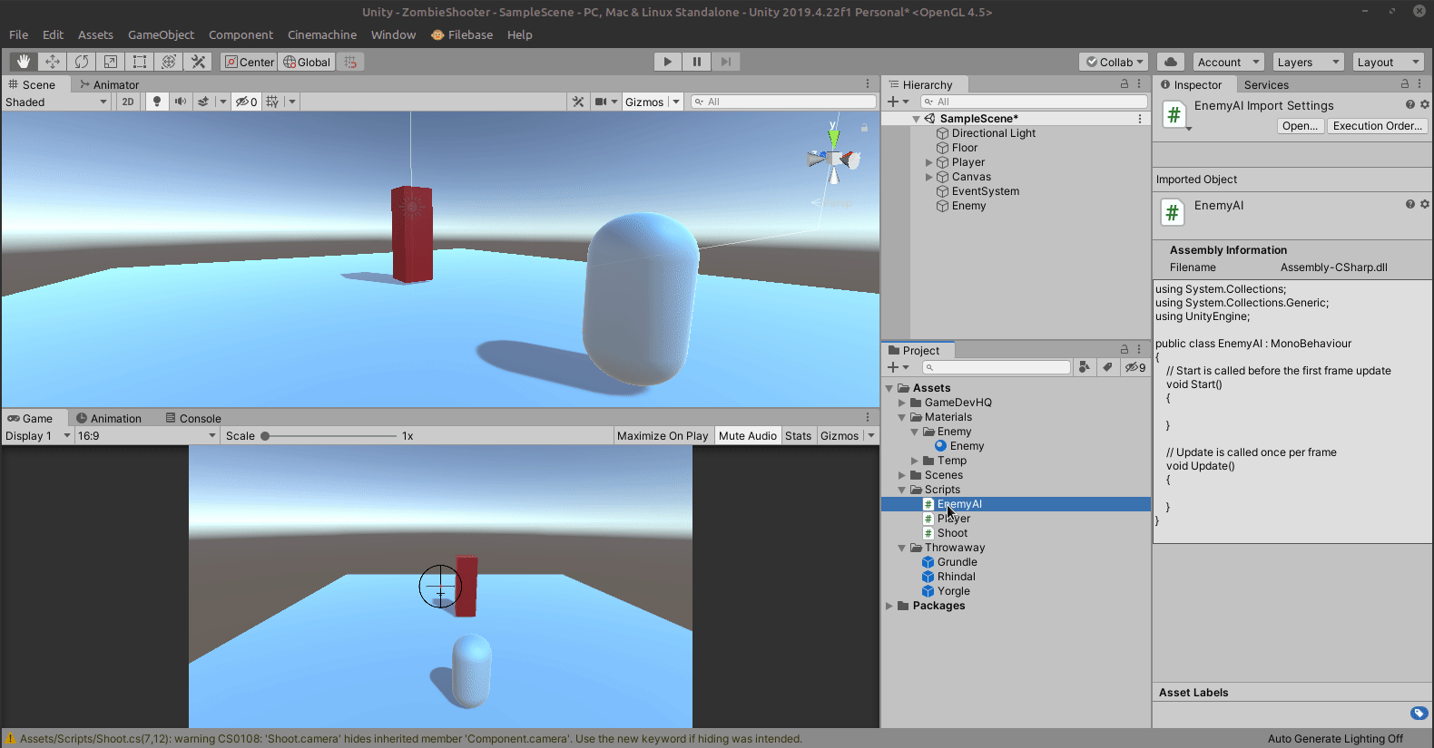Select the Rotate tool
The height and width of the screenshot is (748, 1434).
pos(82,62)
